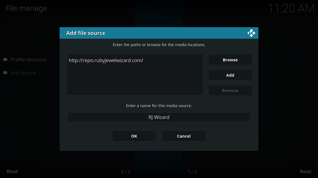Click the 'Add file source' dialog title
This screenshot has height=178, width=318.
(86, 33)
